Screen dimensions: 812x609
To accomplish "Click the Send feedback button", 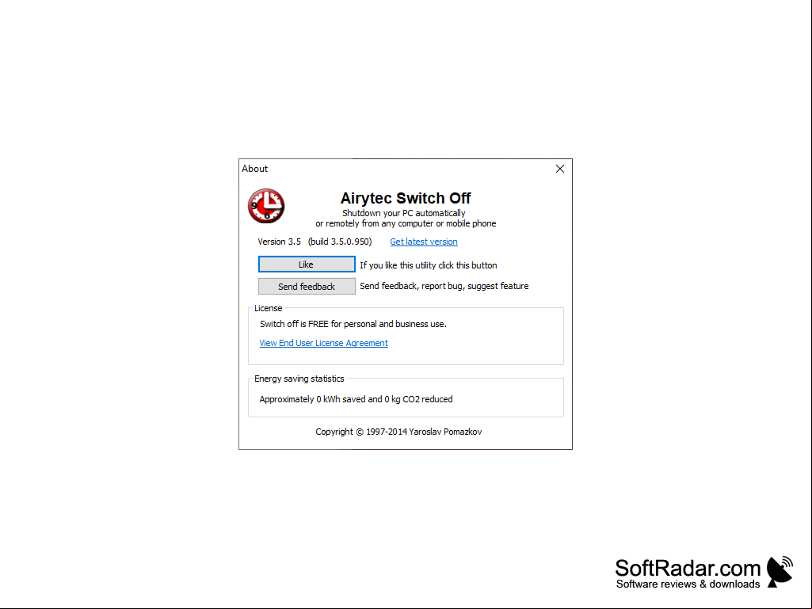I will [x=307, y=287].
